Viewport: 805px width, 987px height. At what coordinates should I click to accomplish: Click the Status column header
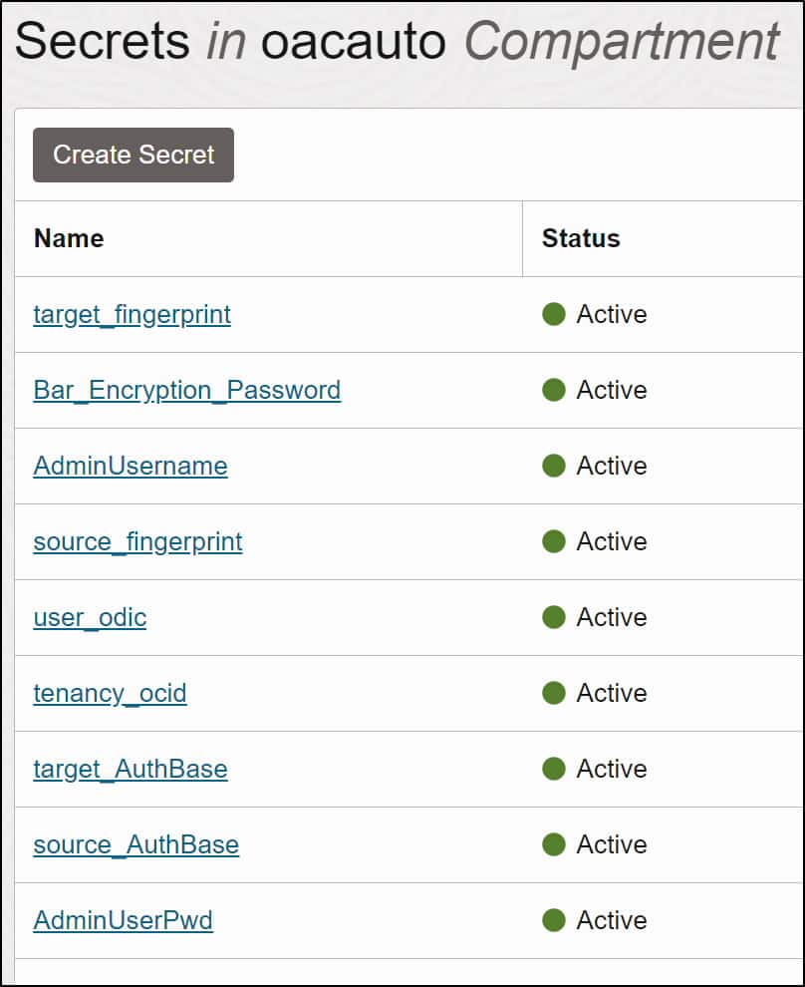click(x=581, y=238)
